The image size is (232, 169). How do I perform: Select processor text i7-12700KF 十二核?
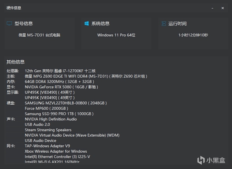click(x=79, y=71)
